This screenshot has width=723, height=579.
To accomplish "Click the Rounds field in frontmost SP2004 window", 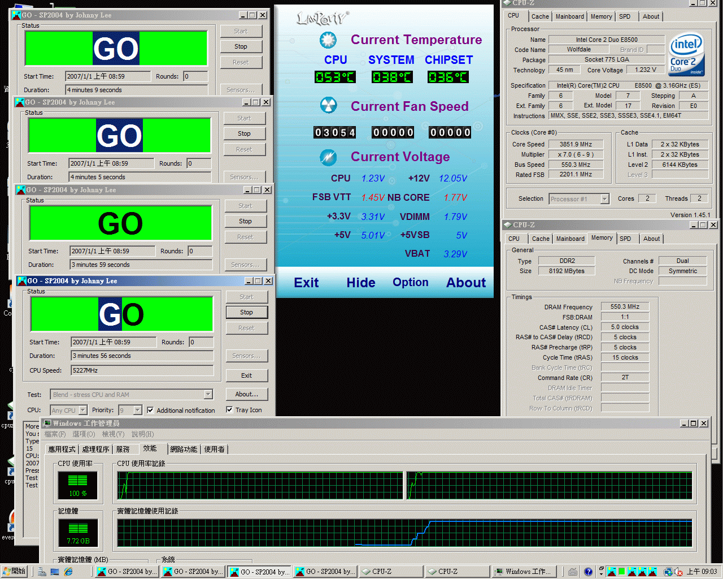I will (x=201, y=342).
